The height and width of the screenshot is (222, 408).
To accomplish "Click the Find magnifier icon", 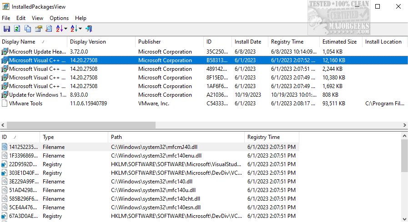I will [49, 29].
